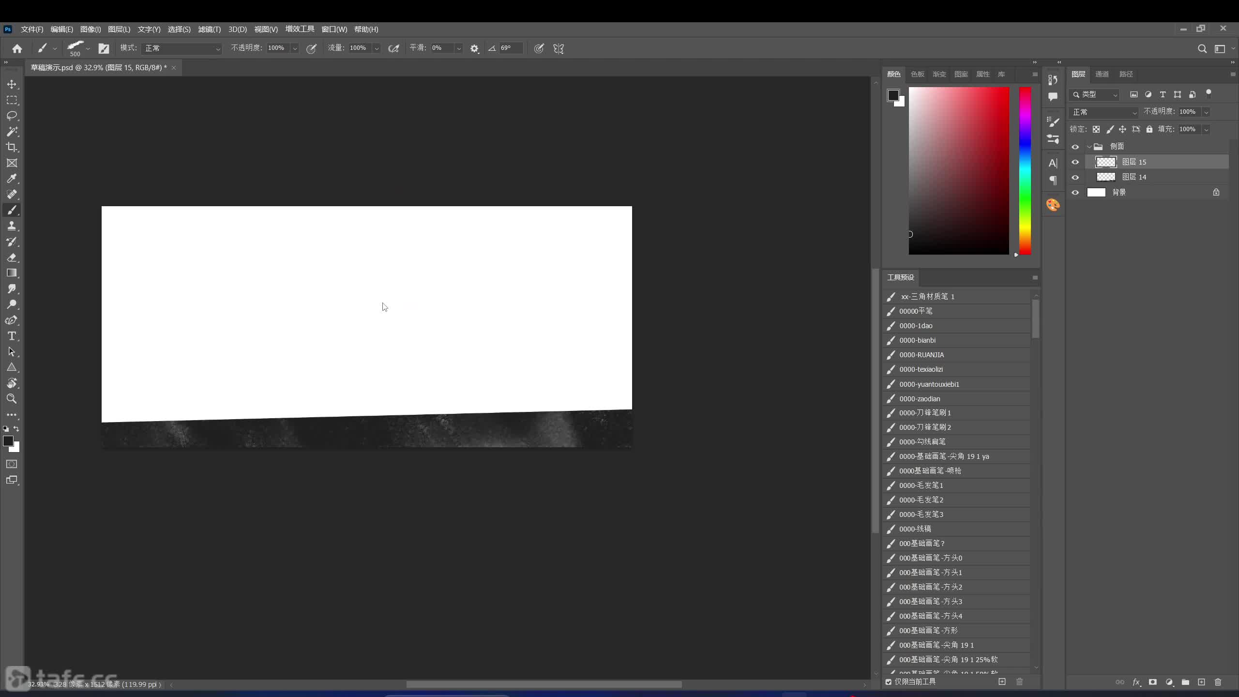
Task: Click the hue slider strip in Color panel
Action: click(1025, 170)
